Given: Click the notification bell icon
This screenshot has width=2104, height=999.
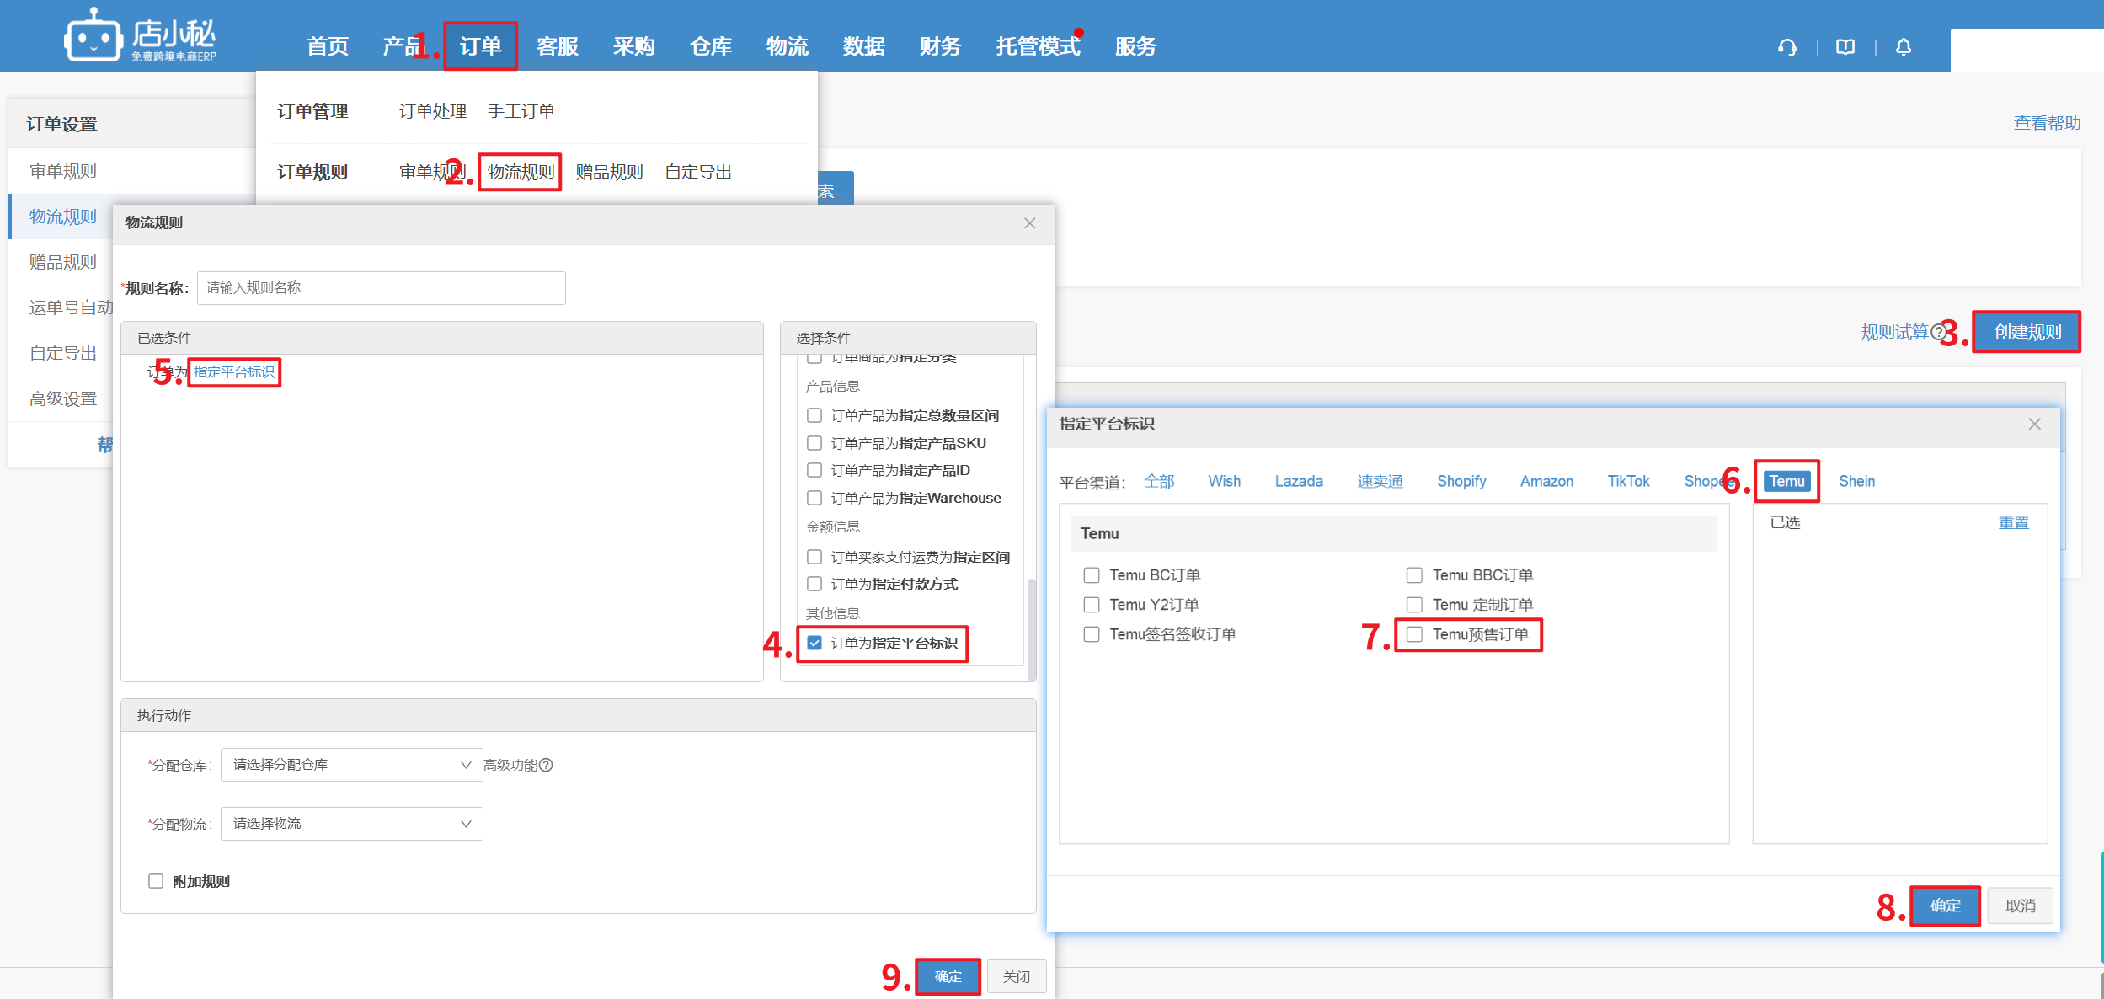Looking at the screenshot, I should 1904,47.
